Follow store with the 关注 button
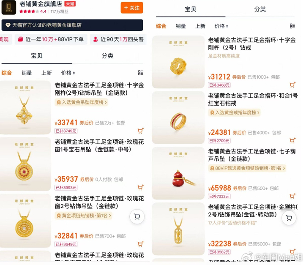The width and height of the screenshot is (306, 265). (x=132, y=8)
